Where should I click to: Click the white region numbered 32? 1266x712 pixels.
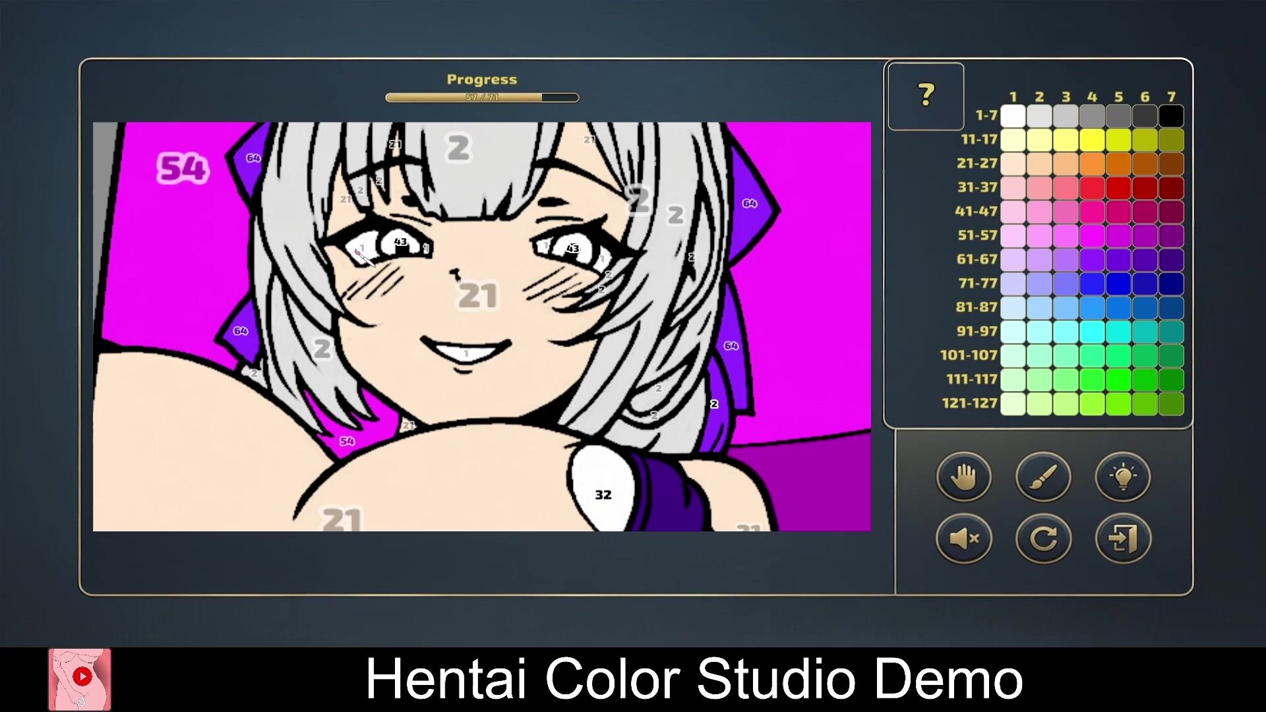point(603,494)
